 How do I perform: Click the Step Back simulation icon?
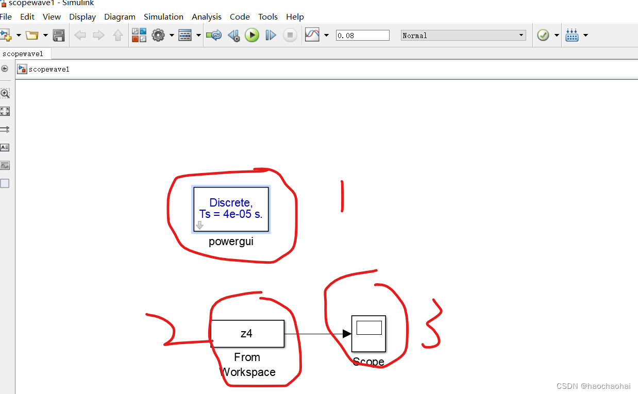[x=233, y=35]
